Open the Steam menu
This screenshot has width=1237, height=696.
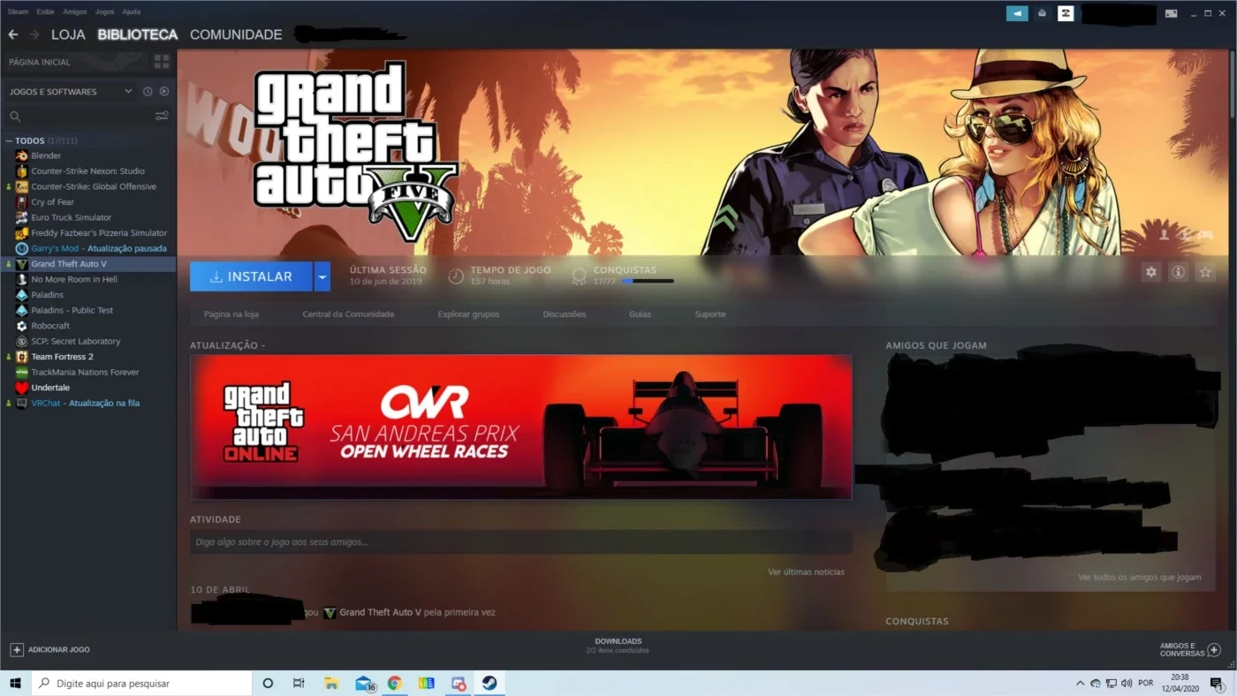pyautogui.click(x=18, y=12)
